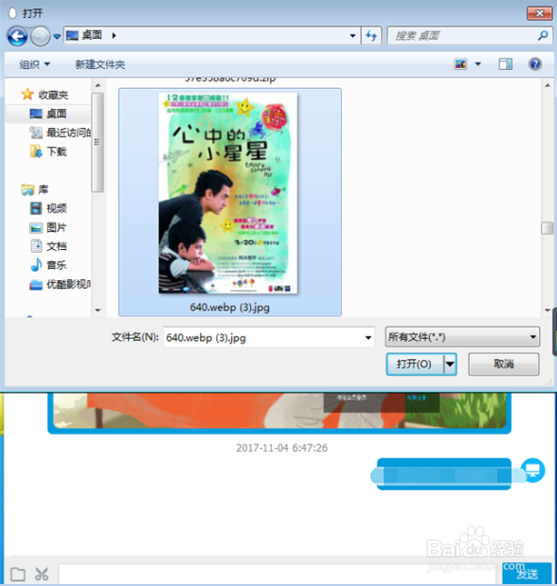Select the movie poster thumbnail 640.webp (3).jpg
557x586 pixels.
point(227,193)
